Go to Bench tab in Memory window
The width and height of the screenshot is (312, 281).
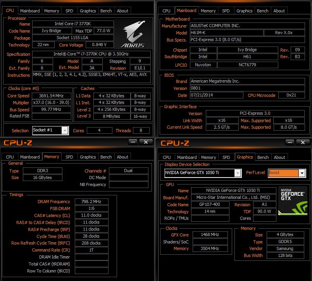tap(106, 157)
